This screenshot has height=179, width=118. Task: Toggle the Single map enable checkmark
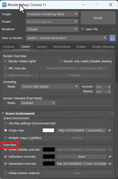point(109,130)
